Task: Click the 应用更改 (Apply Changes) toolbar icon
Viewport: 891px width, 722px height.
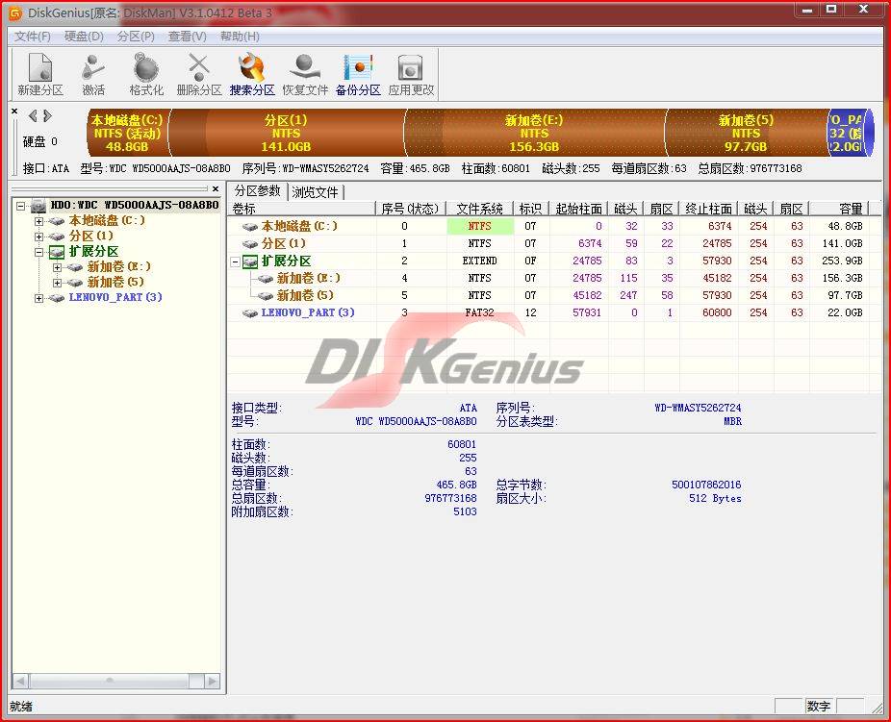Action: coord(411,74)
